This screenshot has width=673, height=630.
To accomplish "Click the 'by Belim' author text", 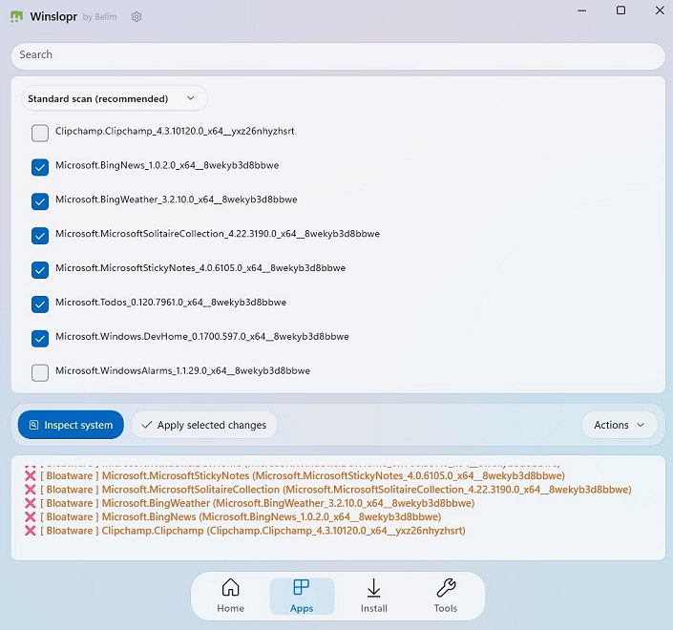I will pos(99,17).
